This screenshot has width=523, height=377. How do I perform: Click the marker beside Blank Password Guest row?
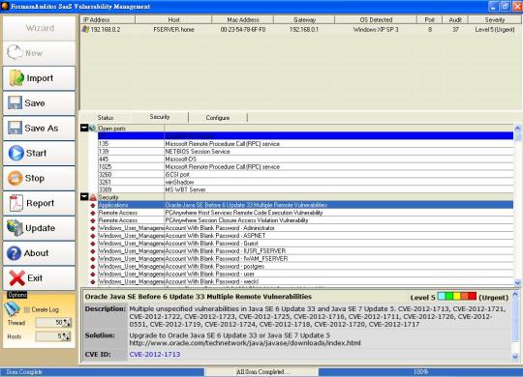click(93, 244)
